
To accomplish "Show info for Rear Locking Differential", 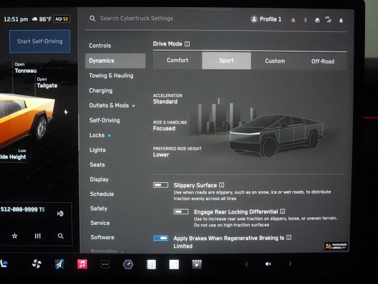I will [x=282, y=211].
